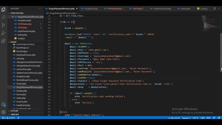Open deleteFromCartProcess.php in file tree
Viewport: 222px width, 125px height.
tap(29, 73)
